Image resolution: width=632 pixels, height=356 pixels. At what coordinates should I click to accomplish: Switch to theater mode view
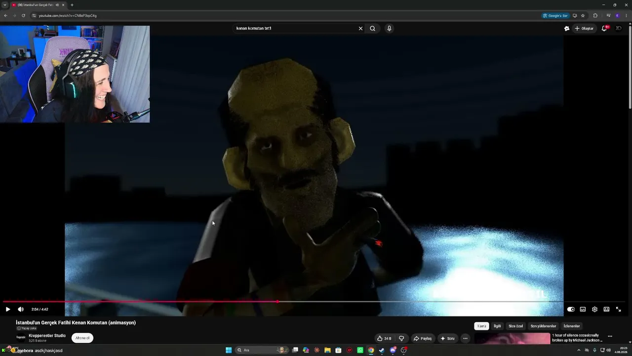pyautogui.click(x=606, y=310)
